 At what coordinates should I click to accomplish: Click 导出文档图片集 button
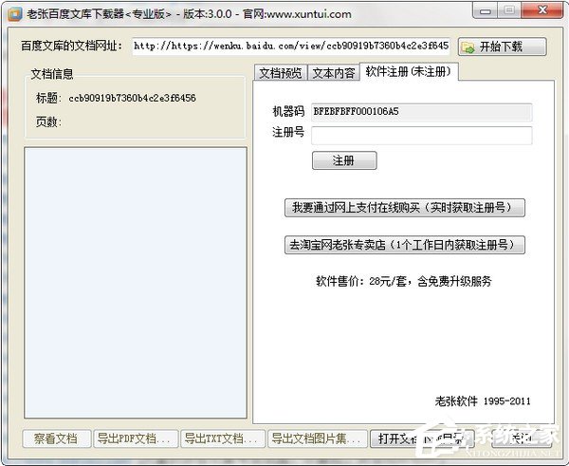[318, 438]
